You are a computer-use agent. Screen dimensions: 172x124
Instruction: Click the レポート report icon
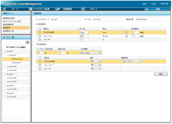click(x=83, y=9)
